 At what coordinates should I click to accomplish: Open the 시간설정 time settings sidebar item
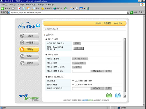tap(29, 36)
